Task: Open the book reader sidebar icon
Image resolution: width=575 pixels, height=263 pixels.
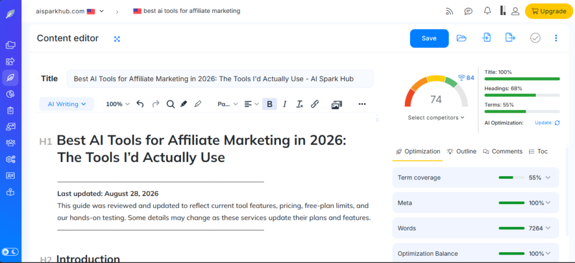Action: [x=11, y=192]
